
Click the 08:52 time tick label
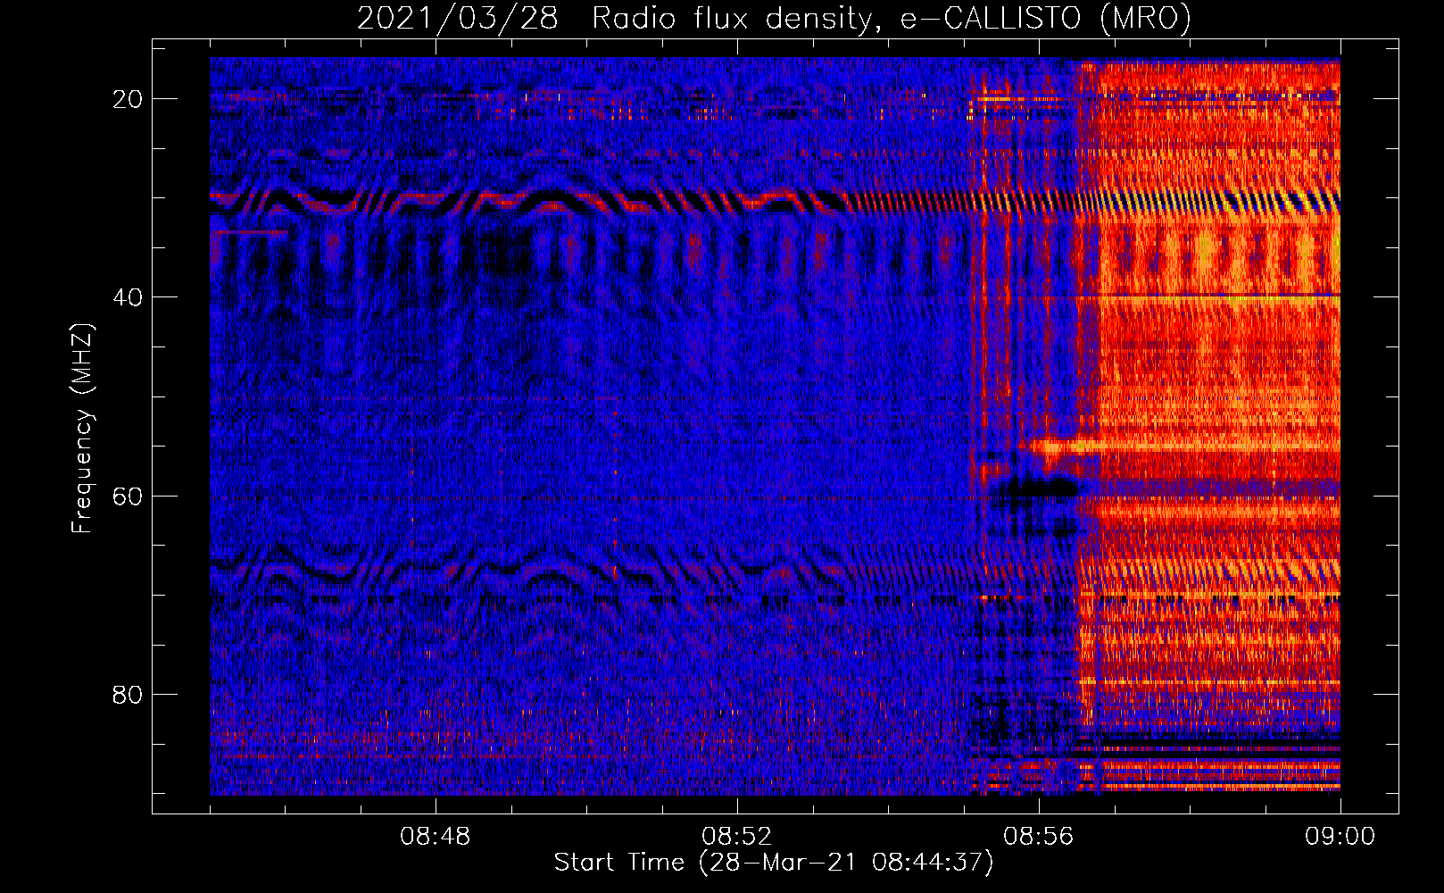[737, 837]
